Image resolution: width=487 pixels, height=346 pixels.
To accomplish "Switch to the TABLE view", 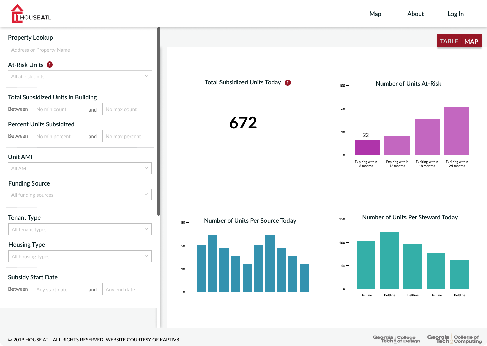I will 449,41.
